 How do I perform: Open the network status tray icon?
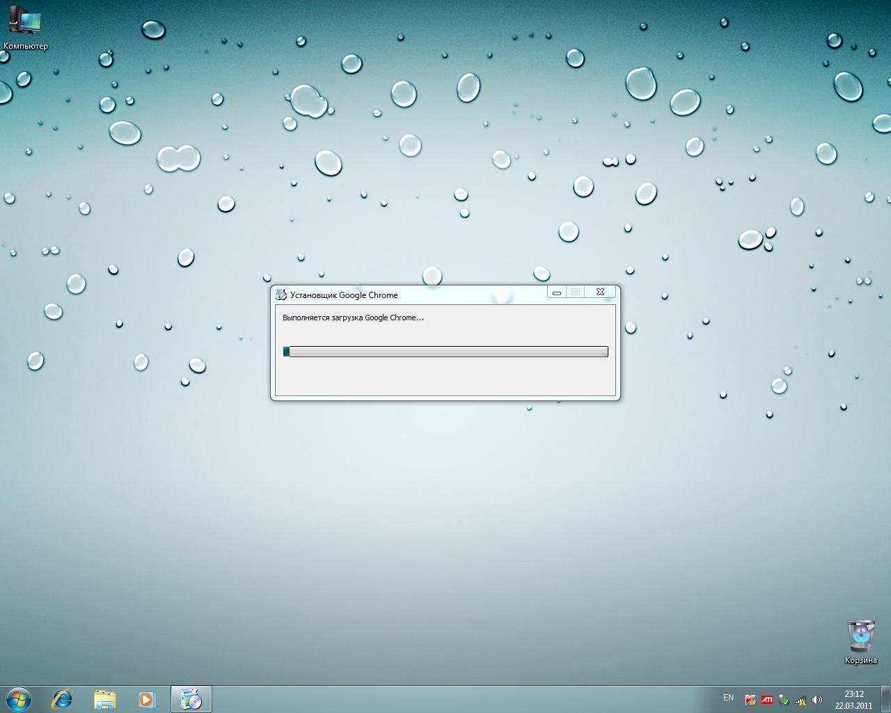[x=801, y=700]
